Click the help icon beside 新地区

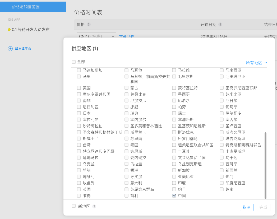pyautogui.click(x=94, y=206)
